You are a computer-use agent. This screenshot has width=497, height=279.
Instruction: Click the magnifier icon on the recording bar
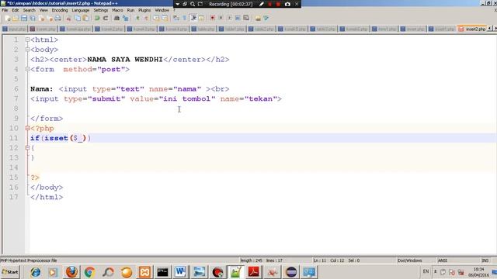(192, 4)
